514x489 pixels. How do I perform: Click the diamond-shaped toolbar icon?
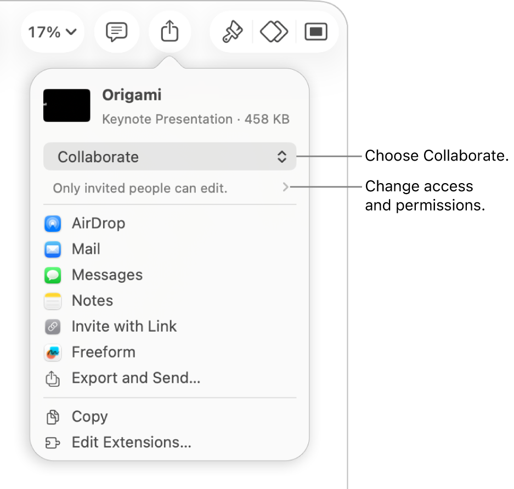[x=274, y=32]
